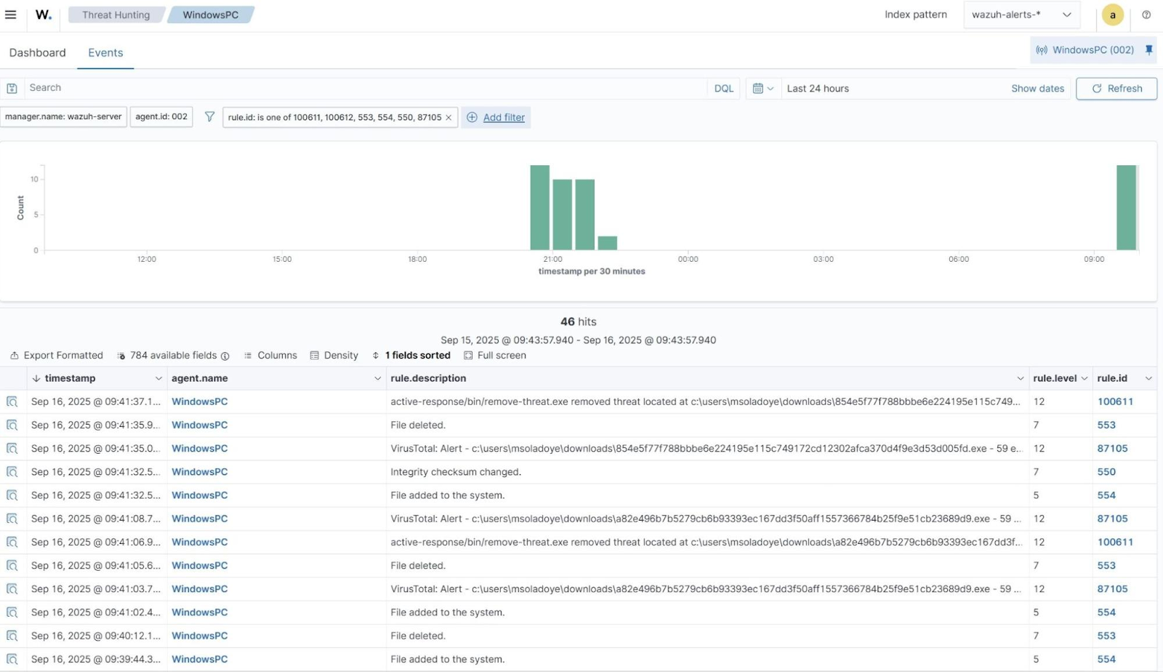This screenshot has height=672, width=1163.
Task: Click the tallest histogram bar near 21:00
Action: [x=540, y=208]
